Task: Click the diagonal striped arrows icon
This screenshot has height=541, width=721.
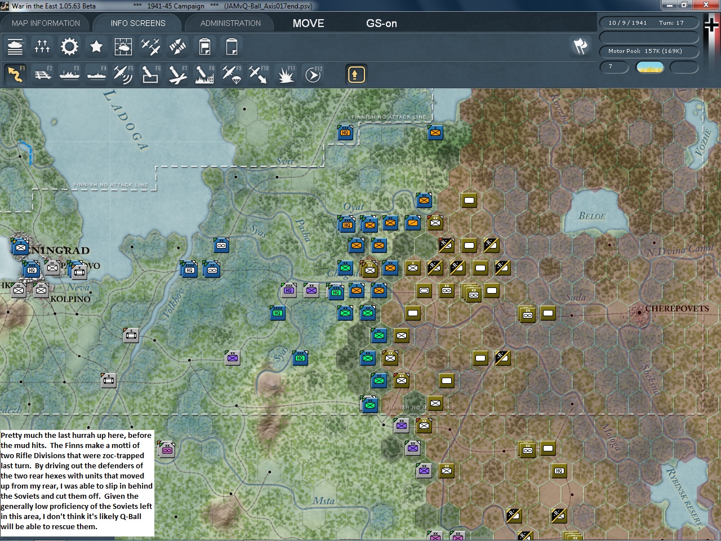Action: coord(177,46)
